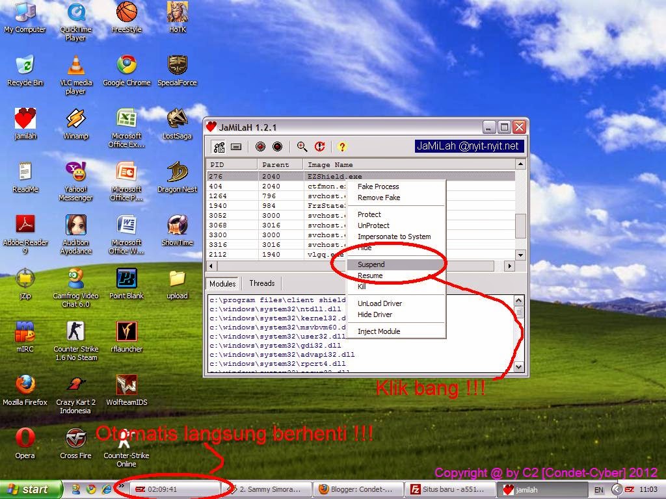Viewport: 666px width, 499px height.
Task: Click the process list horizontal scroll left arrow
Action: 212,266
